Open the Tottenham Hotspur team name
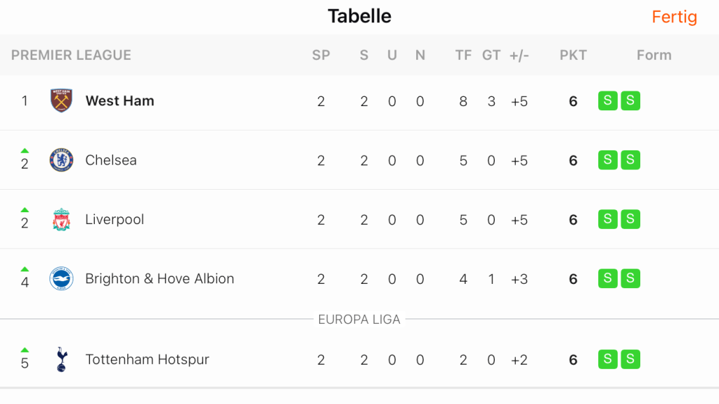This screenshot has height=404, width=719. click(147, 359)
